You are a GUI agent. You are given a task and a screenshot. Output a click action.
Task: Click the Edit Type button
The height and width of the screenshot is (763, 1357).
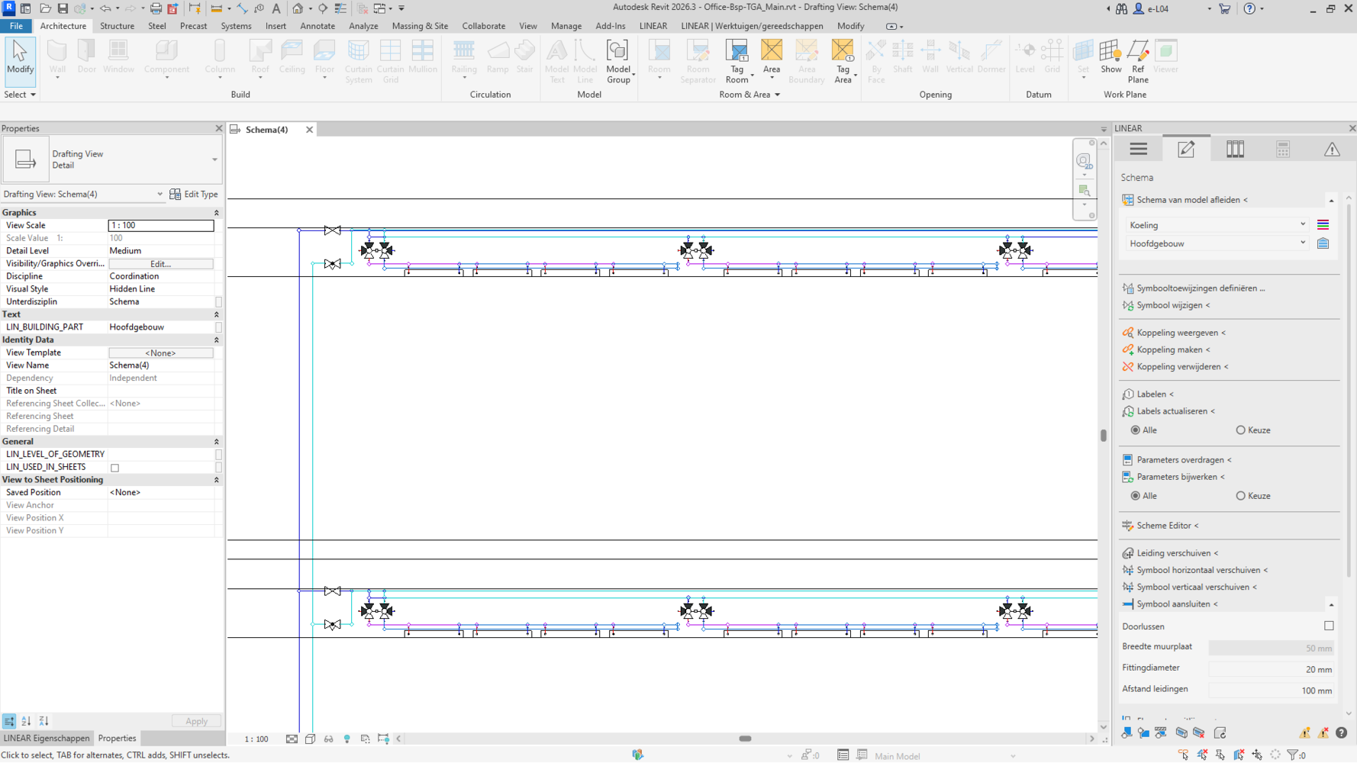tap(194, 195)
